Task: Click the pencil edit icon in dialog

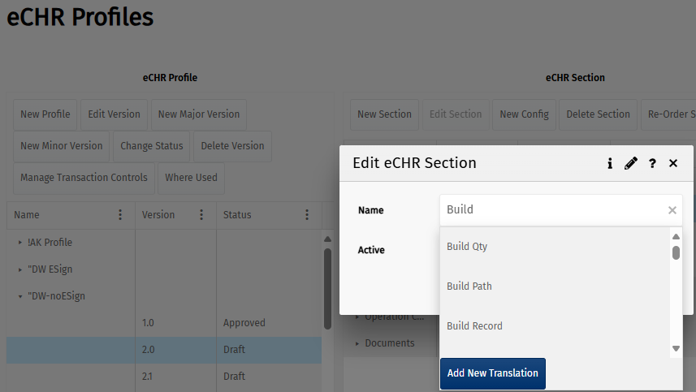Action: pyautogui.click(x=631, y=163)
